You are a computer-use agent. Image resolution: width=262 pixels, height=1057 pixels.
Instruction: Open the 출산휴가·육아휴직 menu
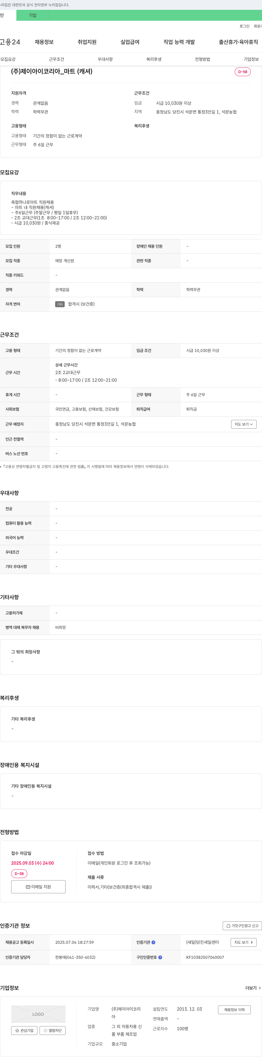coord(238,42)
